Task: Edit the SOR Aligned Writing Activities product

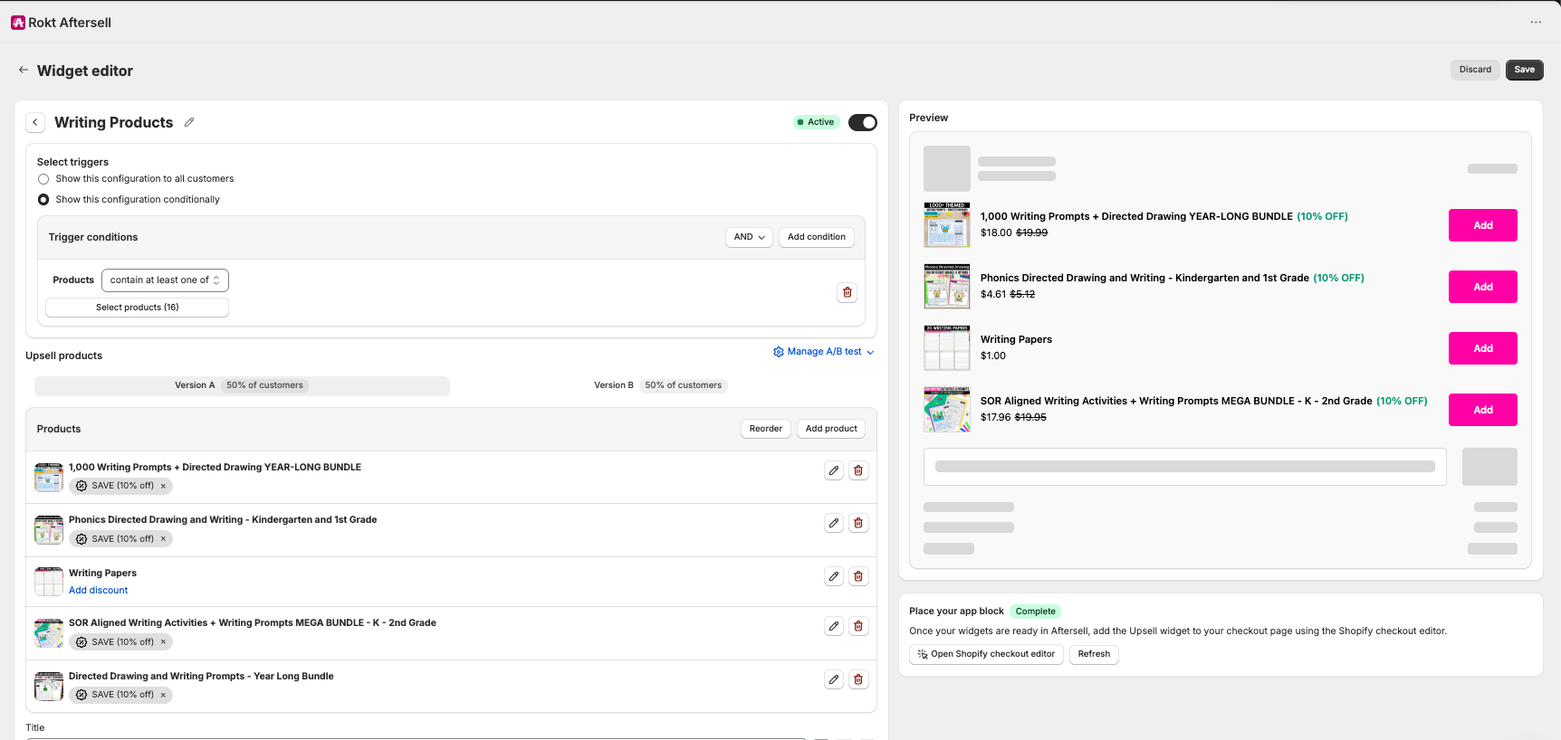Action: (834, 626)
